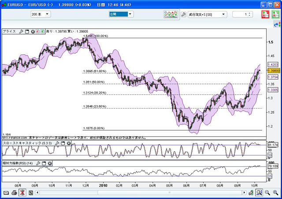Click the スローストキャスティック (5 3 3) title
Viewport: 282px width, 199px height.
pos(27,143)
